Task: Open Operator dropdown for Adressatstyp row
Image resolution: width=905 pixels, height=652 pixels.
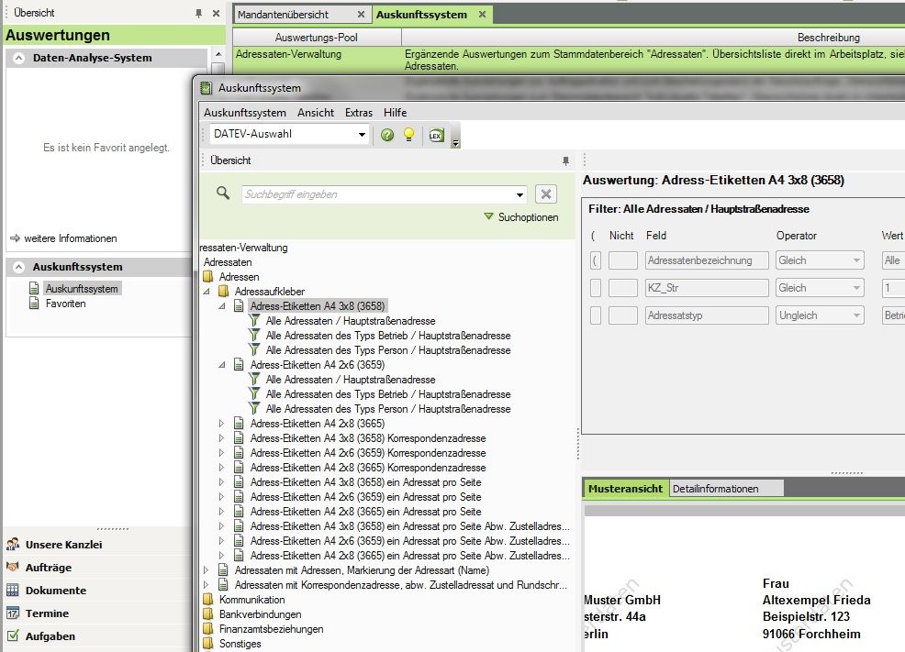Action: (x=856, y=315)
